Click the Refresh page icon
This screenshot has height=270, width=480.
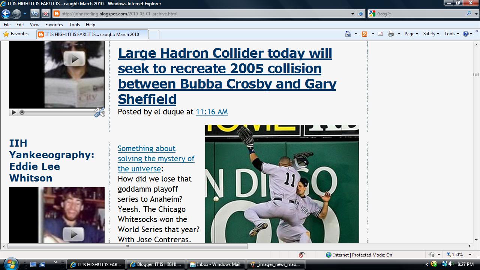click(x=35, y=14)
